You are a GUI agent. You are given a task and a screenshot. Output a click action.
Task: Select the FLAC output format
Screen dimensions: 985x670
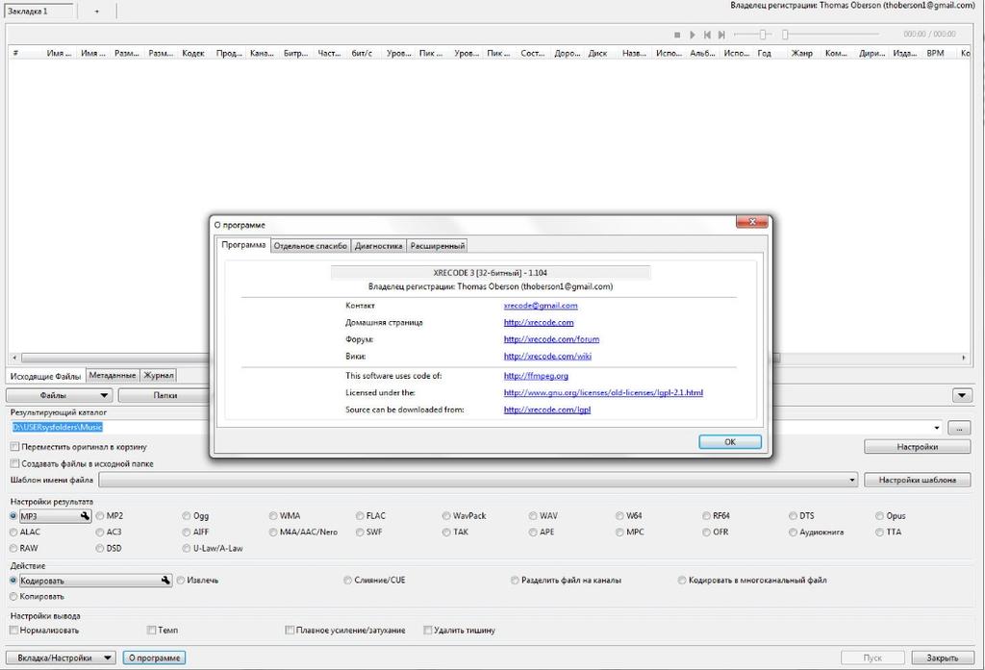click(x=370, y=515)
